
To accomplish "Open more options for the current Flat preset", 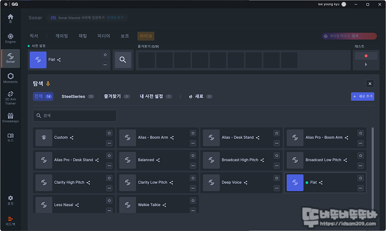I will (x=105, y=65).
